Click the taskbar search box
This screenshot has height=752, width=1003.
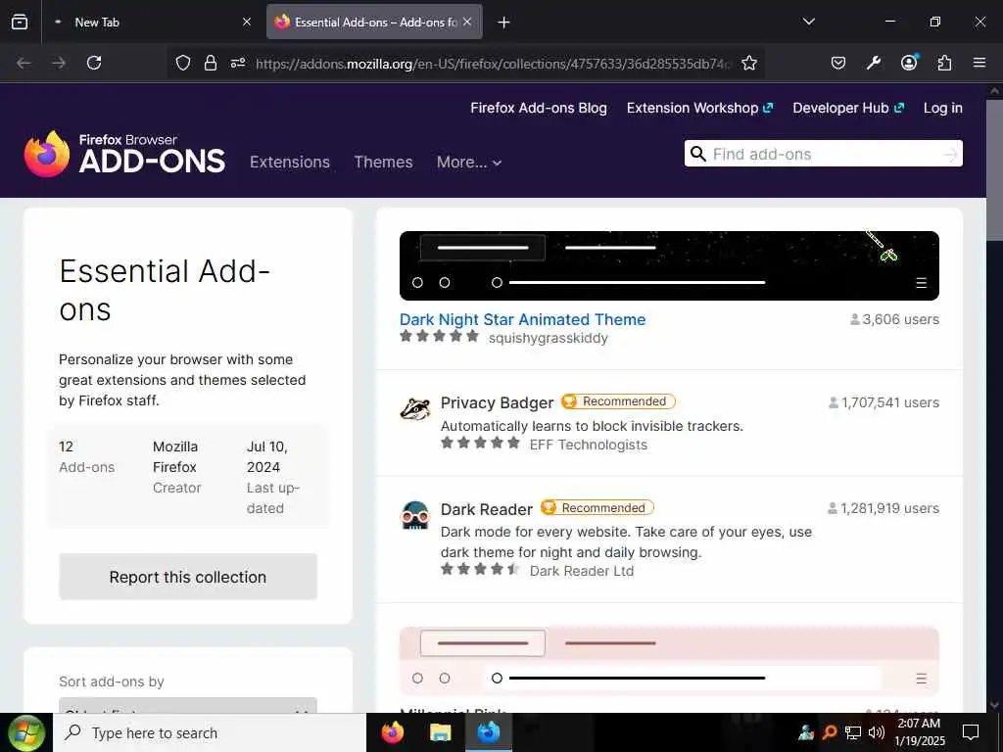click(210, 732)
